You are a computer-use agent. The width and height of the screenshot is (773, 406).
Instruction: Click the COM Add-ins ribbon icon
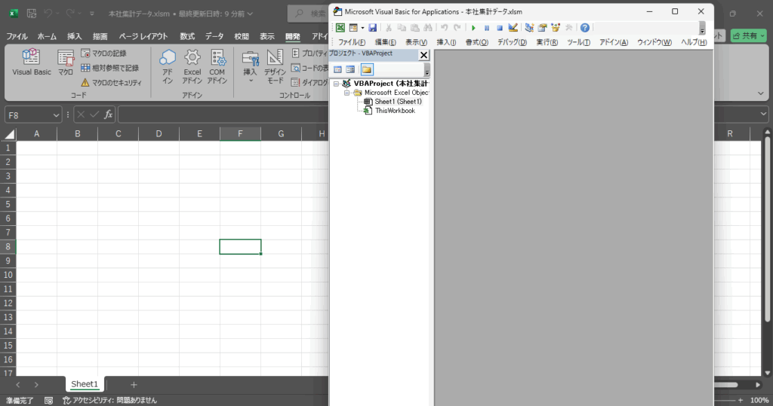[x=217, y=59]
